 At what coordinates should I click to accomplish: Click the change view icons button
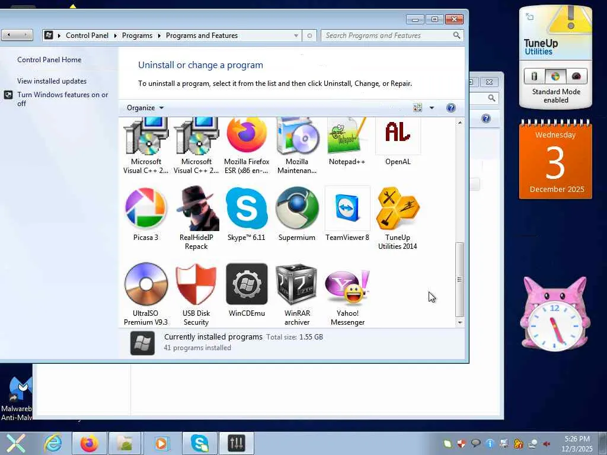tap(417, 108)
